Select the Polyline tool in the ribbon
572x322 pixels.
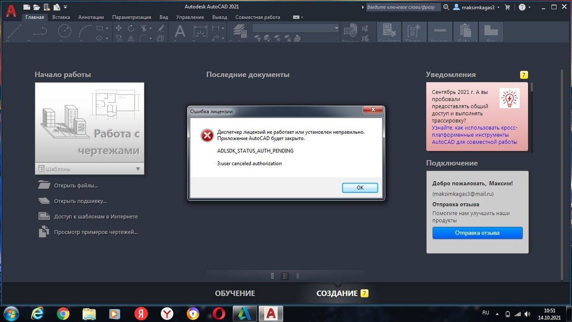pyautogui.click(x=39, y=31)
